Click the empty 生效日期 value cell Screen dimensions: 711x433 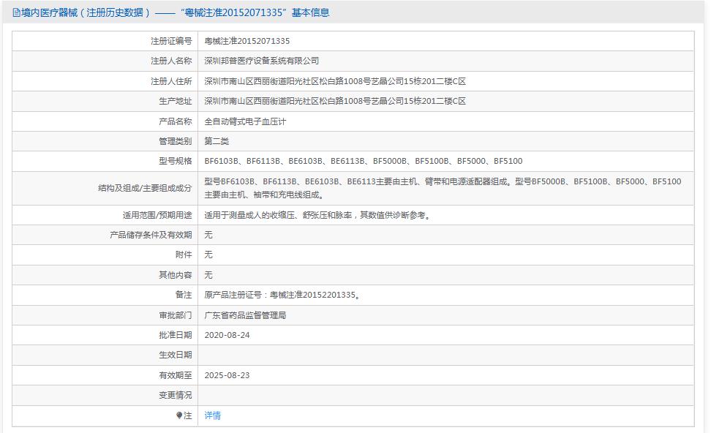445,355
